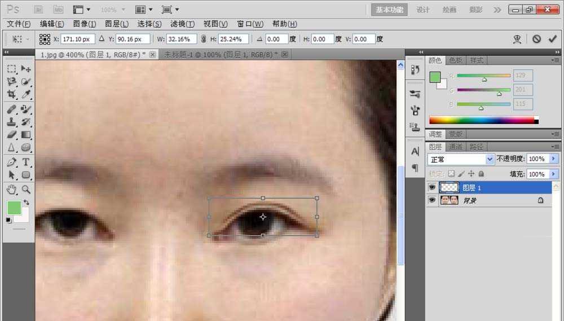Open the Color panel options menu

[x=556, y=60]
